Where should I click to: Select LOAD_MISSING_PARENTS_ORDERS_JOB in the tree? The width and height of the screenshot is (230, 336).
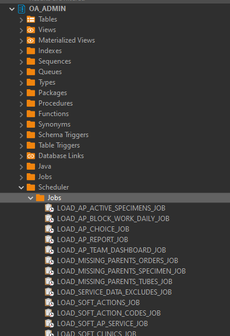click(118, 261)
